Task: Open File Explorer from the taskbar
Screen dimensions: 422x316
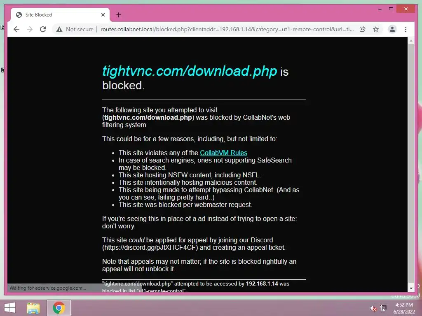Action: (33, 308)
